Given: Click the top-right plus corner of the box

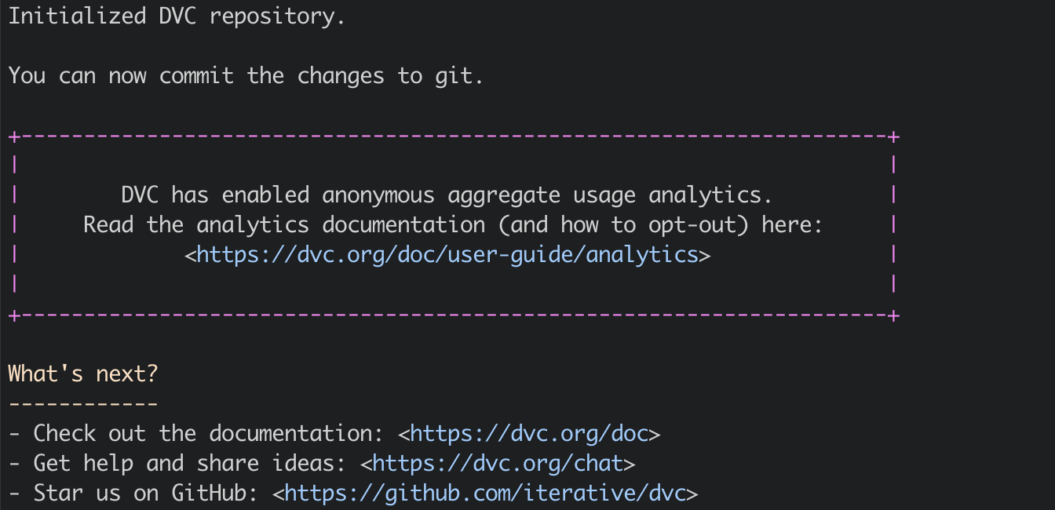Looking at the screenshot, I should click(893, 137).
